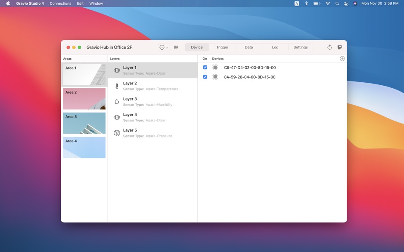Click the hub display icon beside refresh
This screenshot has width=404, height=252.
[340, 48]
